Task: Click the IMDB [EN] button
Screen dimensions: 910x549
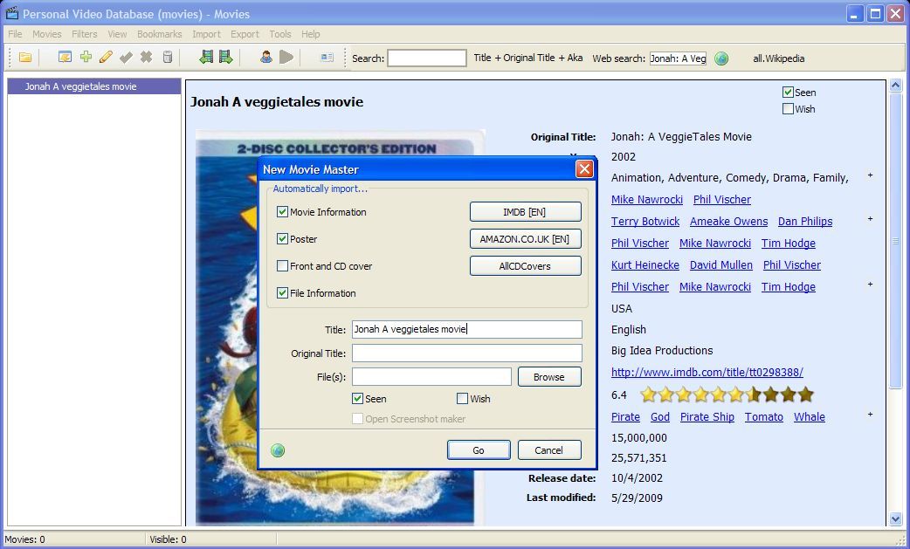Action: click(525, 211)
